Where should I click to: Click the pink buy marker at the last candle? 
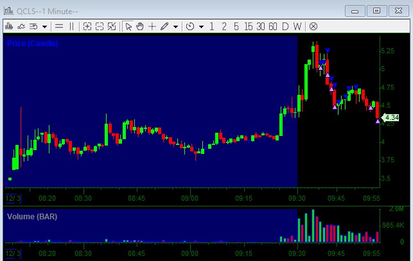(378, 121)
